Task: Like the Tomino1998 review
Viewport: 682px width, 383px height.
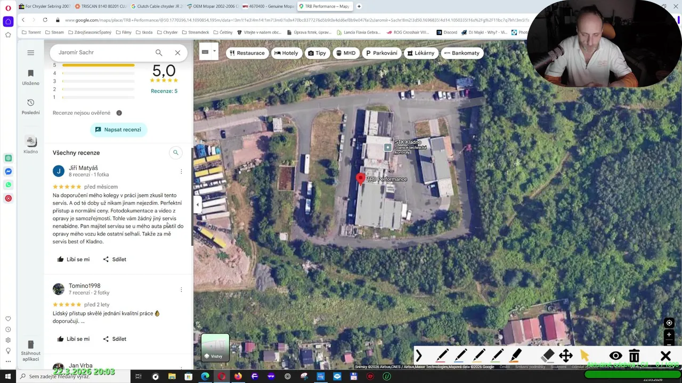Action: pos(73,339)
